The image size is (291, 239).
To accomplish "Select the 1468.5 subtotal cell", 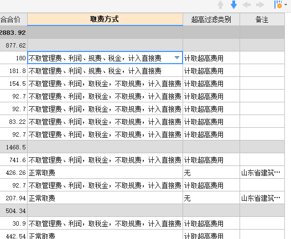I will coord(13,147).
